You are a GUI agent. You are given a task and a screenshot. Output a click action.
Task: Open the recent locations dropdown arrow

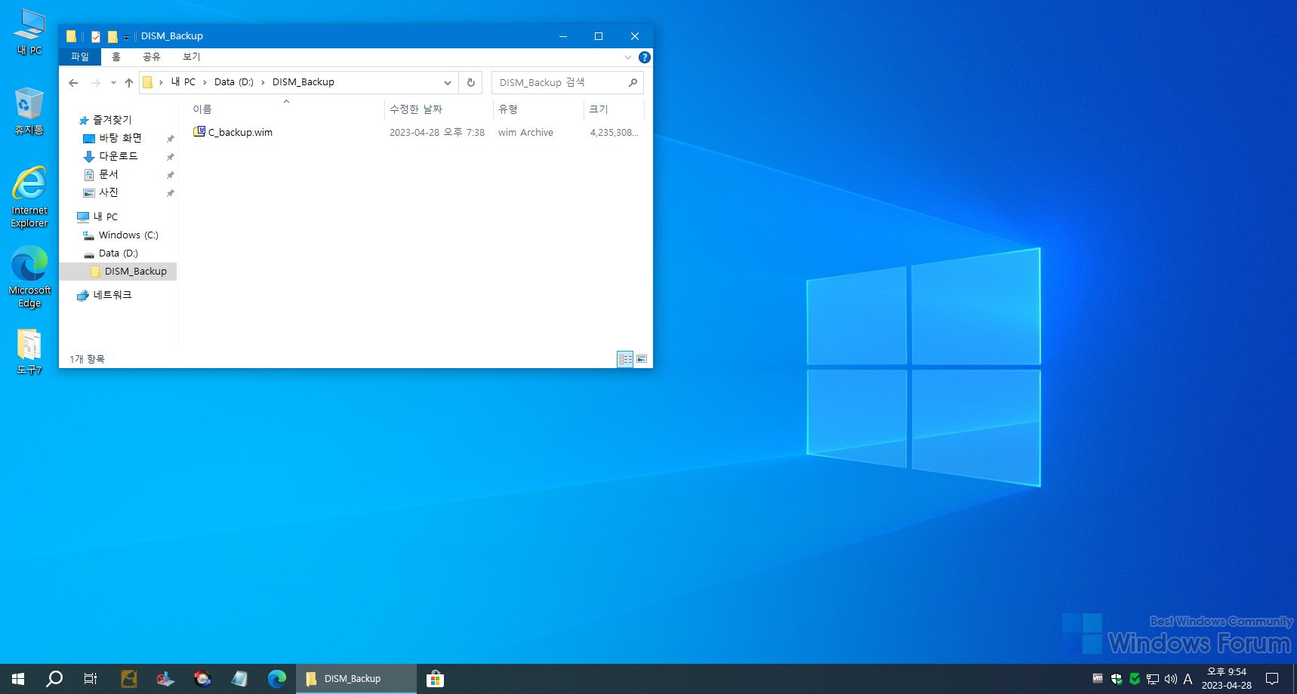coord(113,83)
